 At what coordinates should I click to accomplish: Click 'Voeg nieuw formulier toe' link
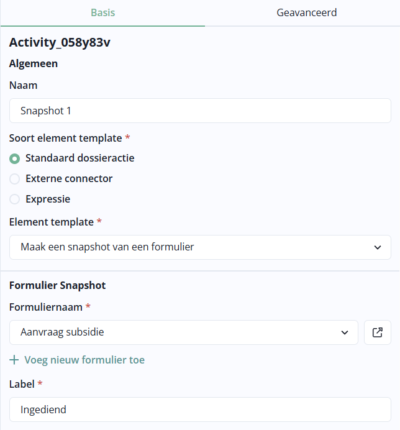(84, 360)
